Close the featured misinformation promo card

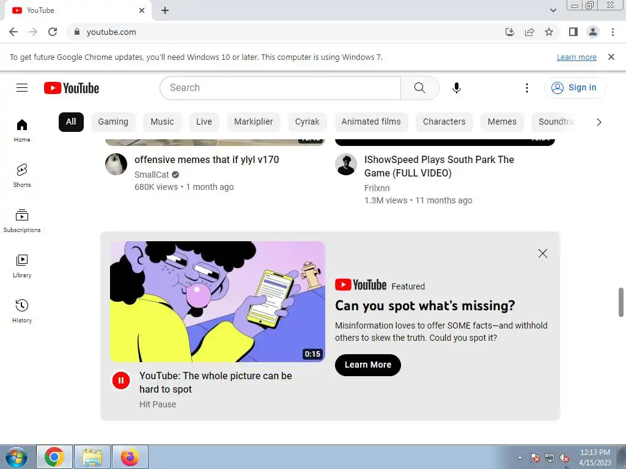[x=543, y=253]
